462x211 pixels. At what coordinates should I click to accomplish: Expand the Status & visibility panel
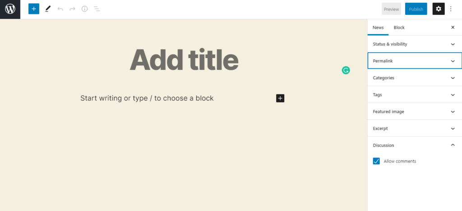pos(415,44)
